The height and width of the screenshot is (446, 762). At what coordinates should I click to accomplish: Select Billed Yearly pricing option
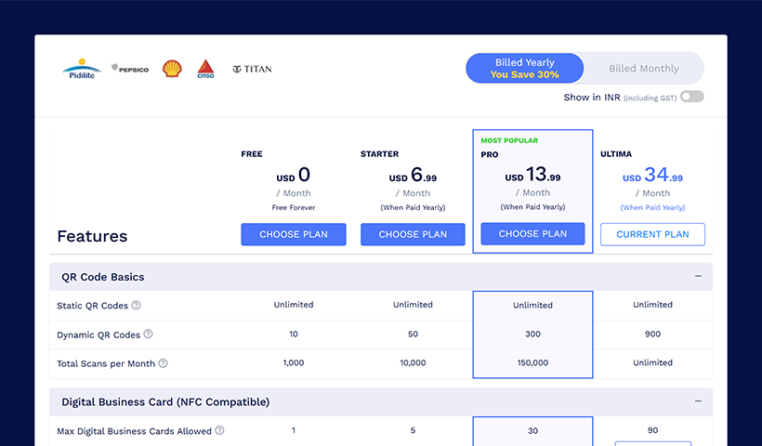click(x=525, y=69)
